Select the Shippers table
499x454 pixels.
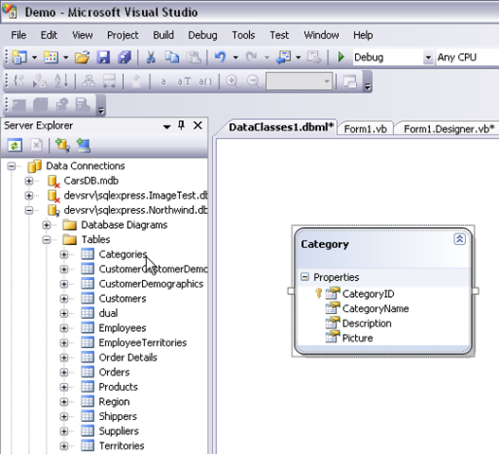click(117, 416)
